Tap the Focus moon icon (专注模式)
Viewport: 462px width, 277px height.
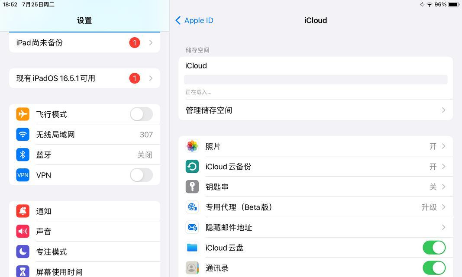pyautogui.click(x=23, y=252)
